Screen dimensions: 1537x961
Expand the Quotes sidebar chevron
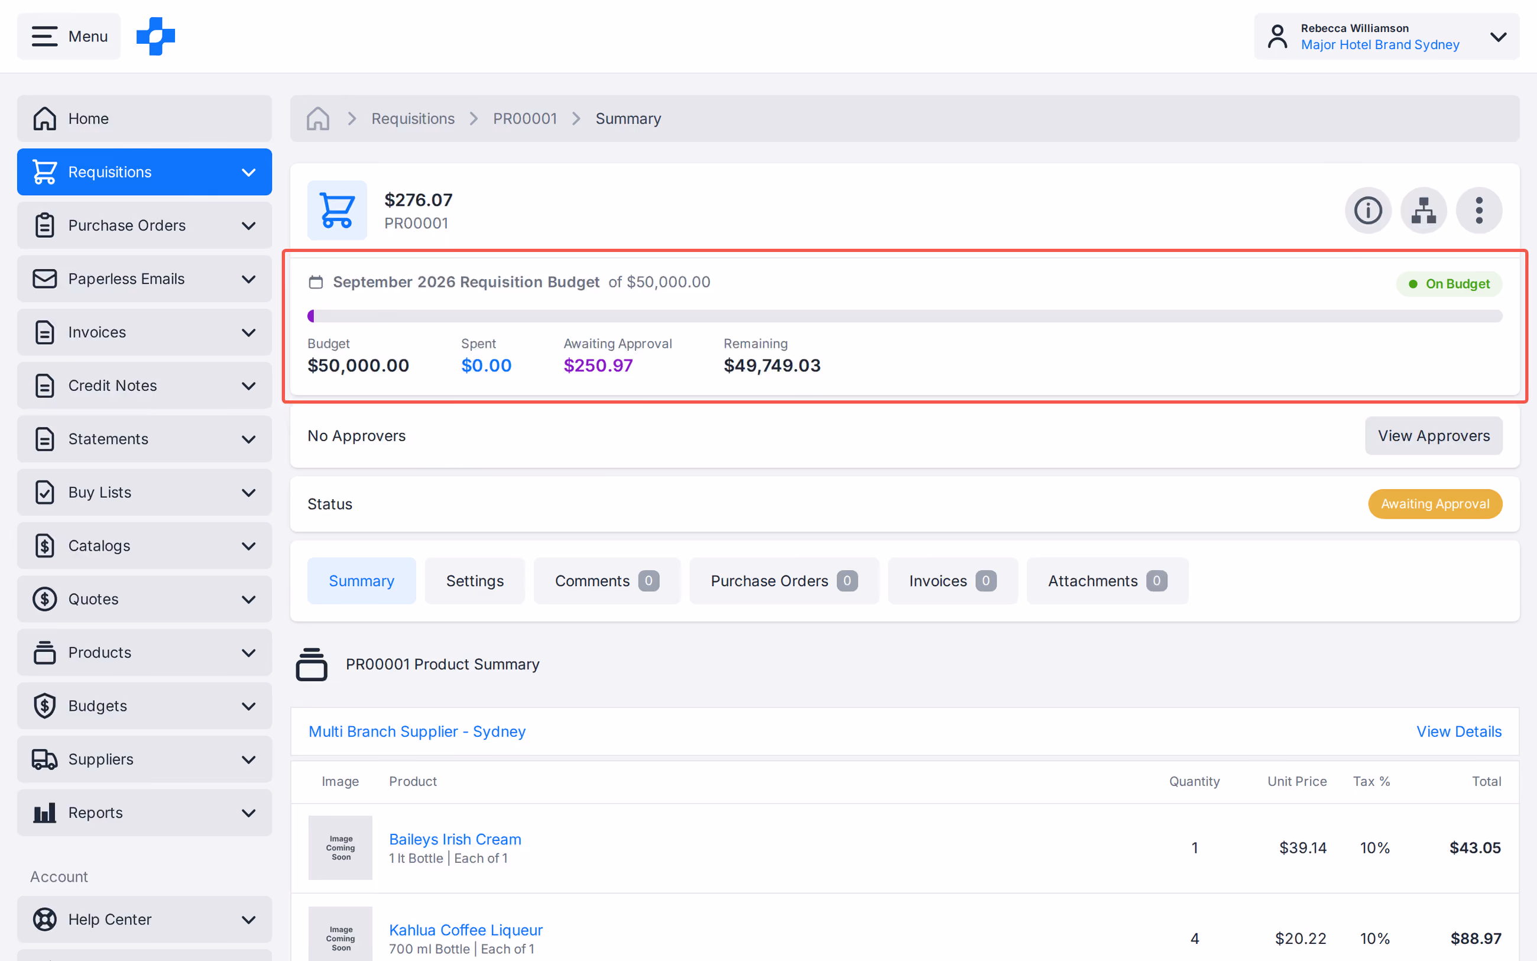[249, 599]
